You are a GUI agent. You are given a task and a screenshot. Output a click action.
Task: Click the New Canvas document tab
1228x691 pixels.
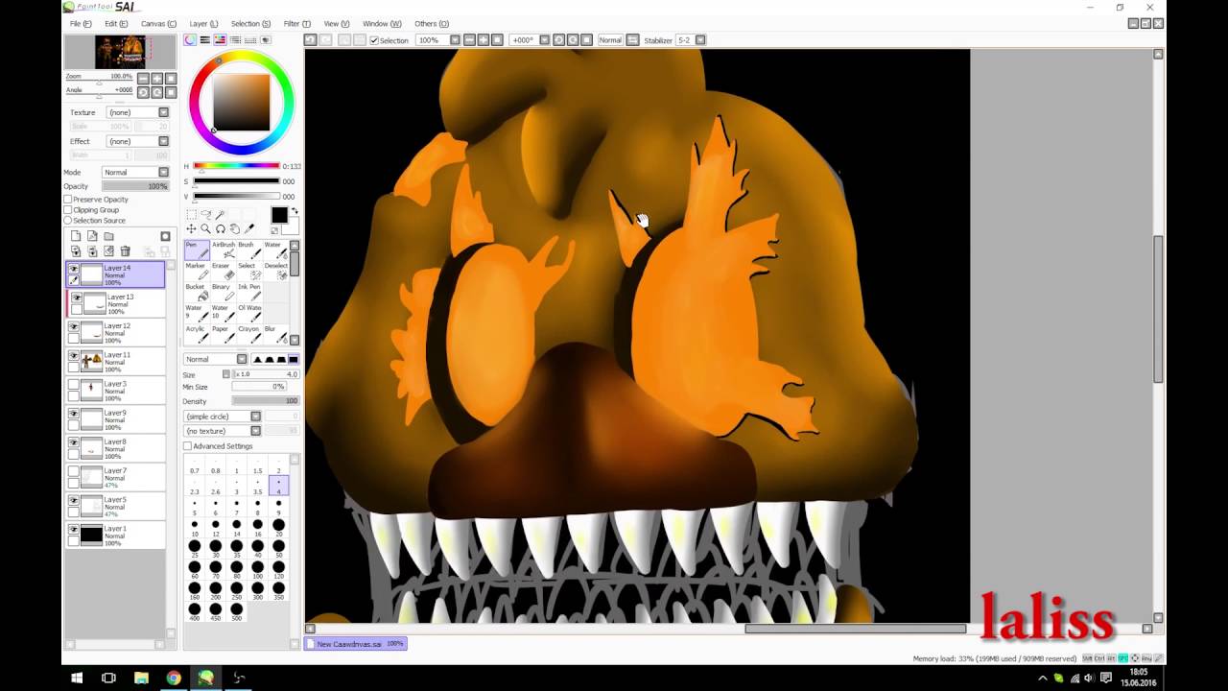pyautogui.click(x=356, y=644)
